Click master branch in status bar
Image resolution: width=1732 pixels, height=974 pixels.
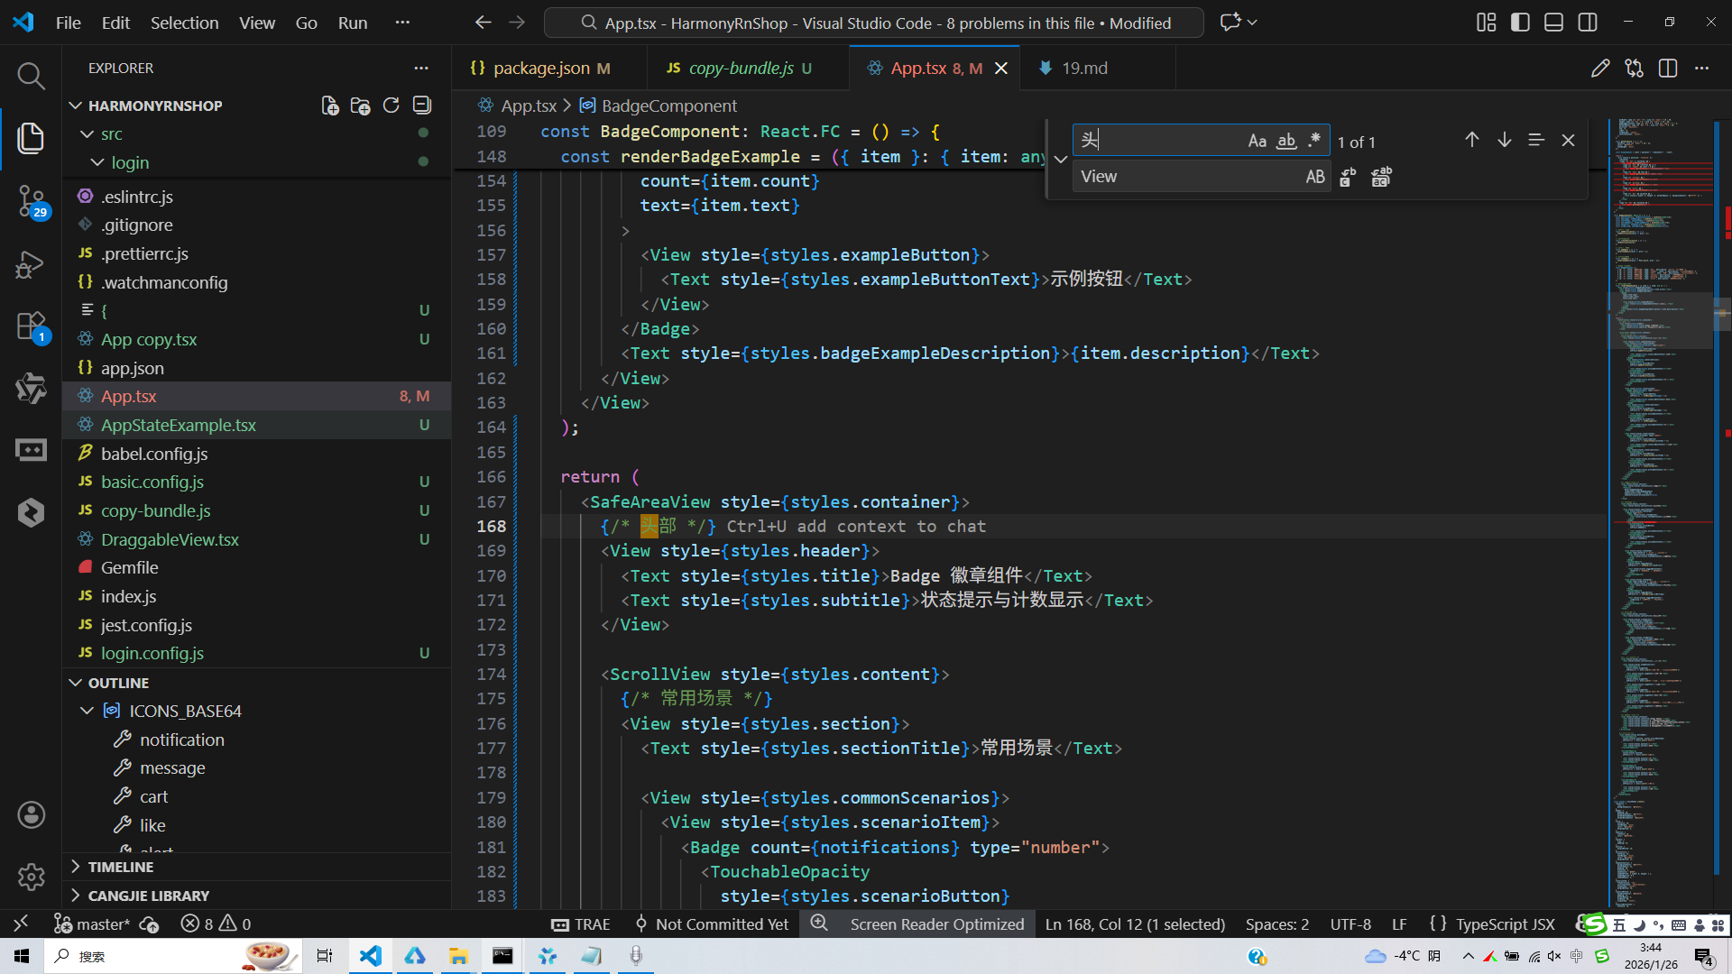tap(102, 924)
